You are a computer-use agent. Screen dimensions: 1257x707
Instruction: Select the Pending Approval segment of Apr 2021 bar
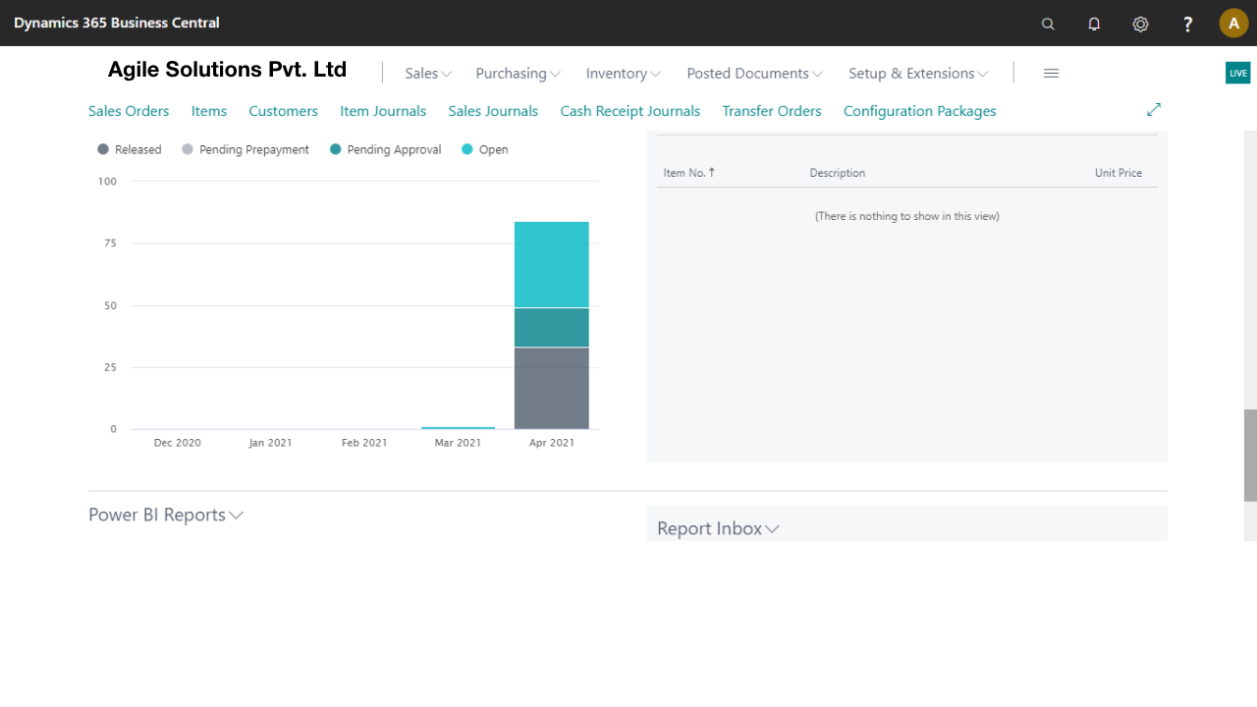[552, 328]
